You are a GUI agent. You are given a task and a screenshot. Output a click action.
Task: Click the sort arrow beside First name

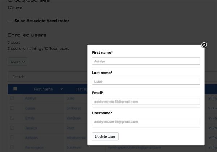[x=61, y=89]
